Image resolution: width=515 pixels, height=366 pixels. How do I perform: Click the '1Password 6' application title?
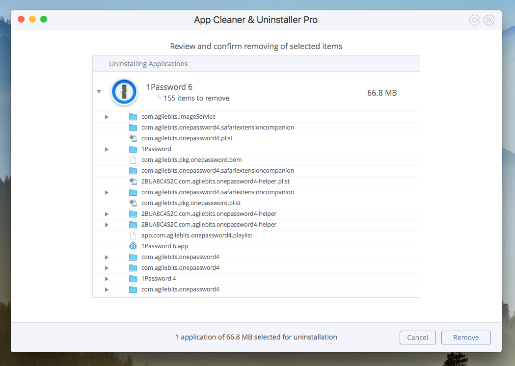(169, 87)
